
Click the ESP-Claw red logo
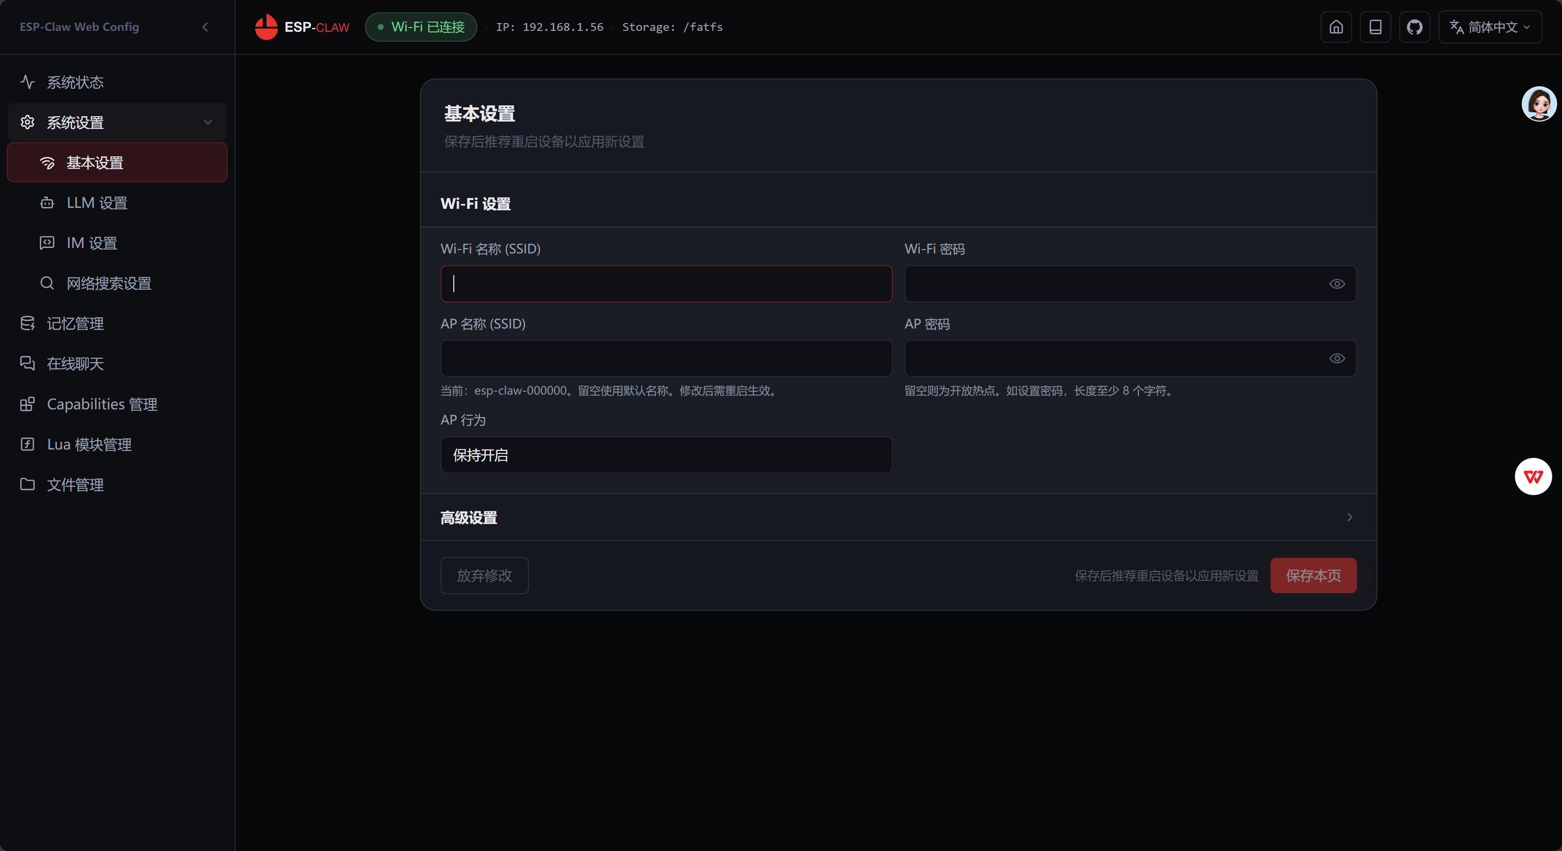(x=266, y=26)
